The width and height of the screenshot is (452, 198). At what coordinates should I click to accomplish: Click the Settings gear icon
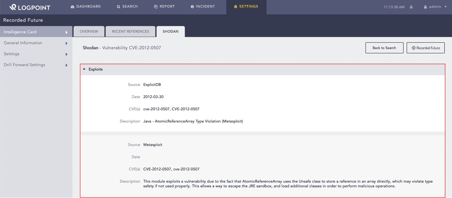click(235, 7)
